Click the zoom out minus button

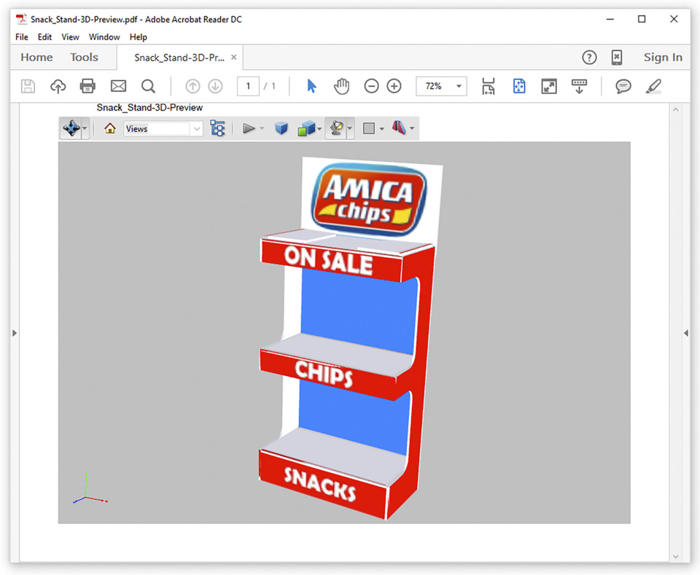point(371,86)
